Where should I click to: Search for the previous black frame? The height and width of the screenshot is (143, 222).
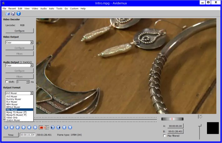53,127
